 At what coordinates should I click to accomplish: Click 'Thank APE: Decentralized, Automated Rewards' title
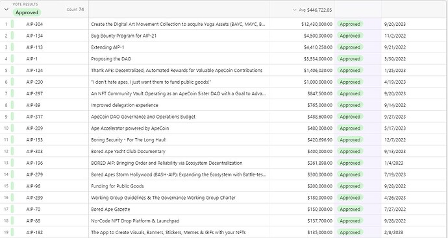point(177,71)
